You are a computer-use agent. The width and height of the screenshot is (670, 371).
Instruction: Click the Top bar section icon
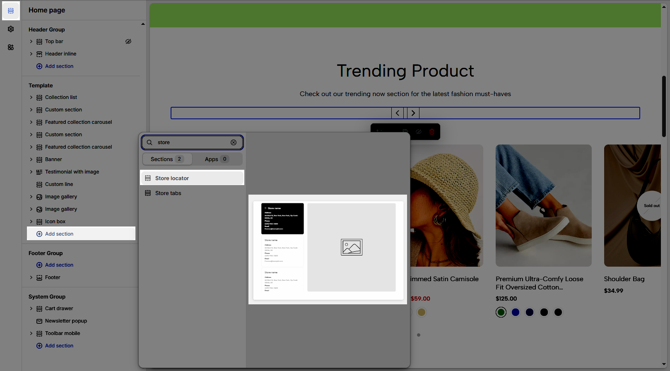tap(39, 41)
